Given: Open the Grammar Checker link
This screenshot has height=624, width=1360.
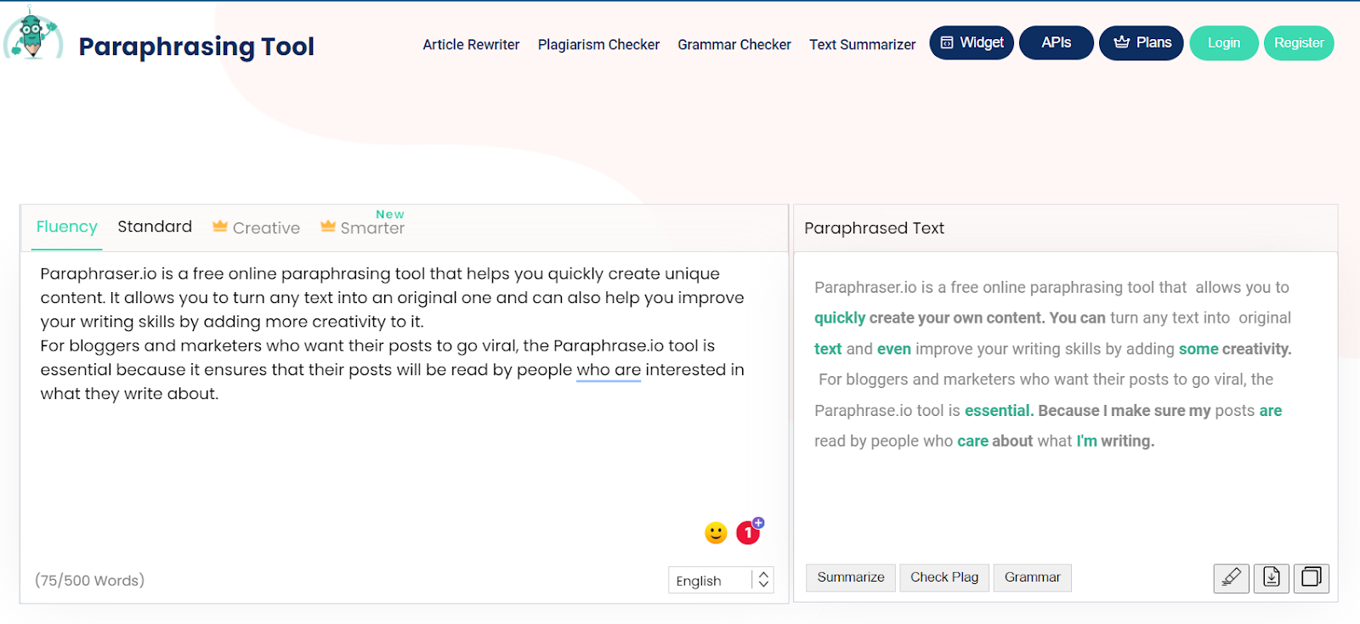Looking at the screenshot, I should coord(734,44).
